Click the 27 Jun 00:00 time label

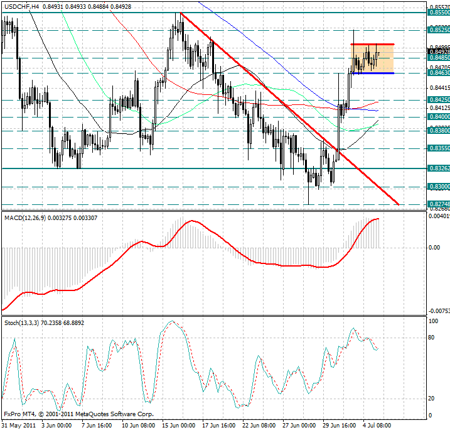(299, 426)
